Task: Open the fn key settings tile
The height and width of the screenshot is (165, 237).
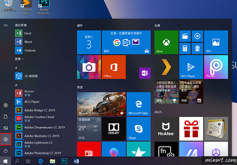Action: [166, 149]
